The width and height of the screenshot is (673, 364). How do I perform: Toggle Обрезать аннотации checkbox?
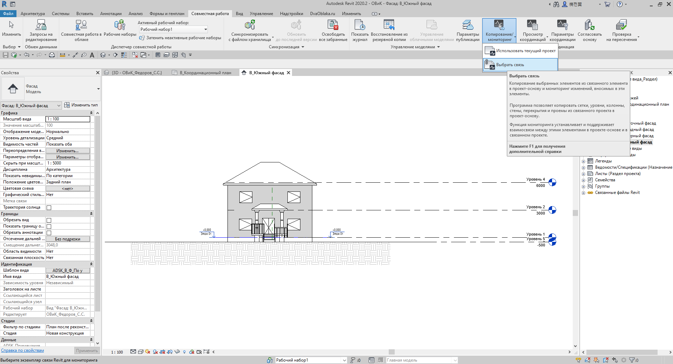[49, 233]
